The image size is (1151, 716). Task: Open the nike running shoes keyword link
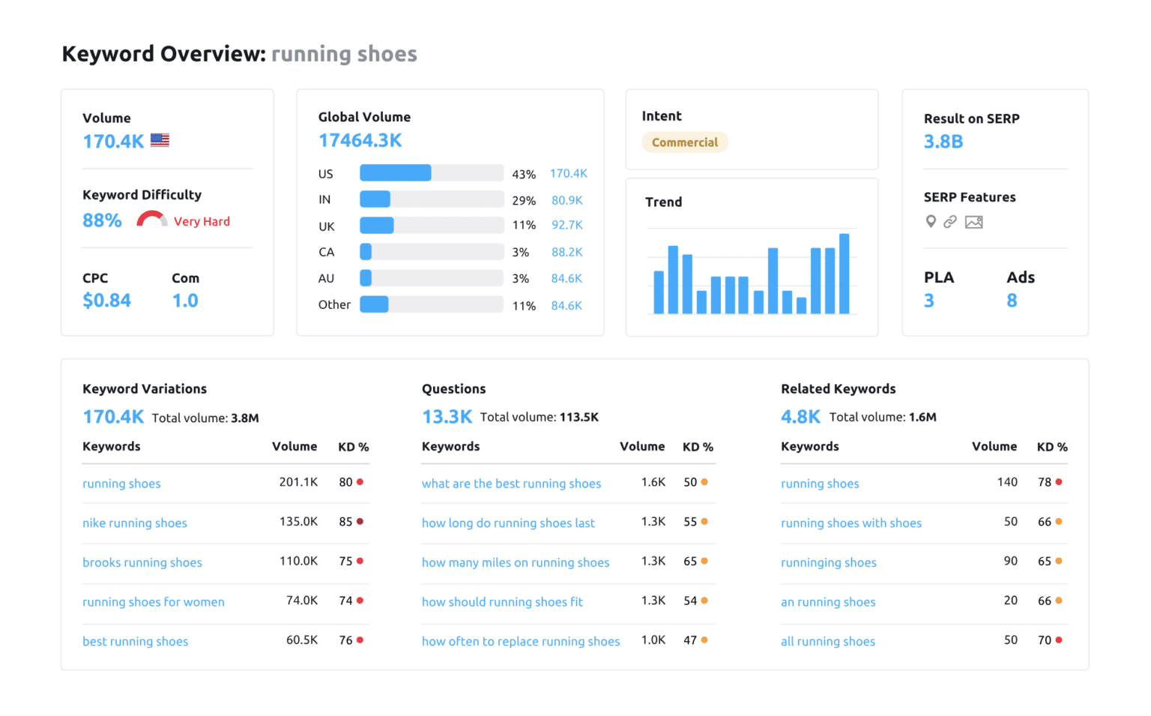[x=135, y=523]
